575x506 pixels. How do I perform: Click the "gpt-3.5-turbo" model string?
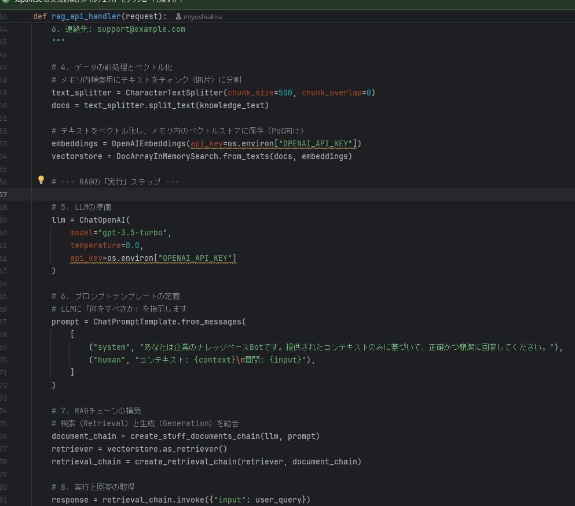[133, 232]
